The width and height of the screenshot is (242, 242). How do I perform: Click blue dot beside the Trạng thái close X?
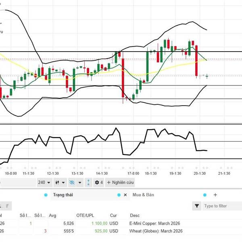click(x=119, y=195)
